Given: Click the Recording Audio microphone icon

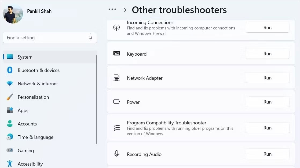Looking at the screenshot, I should [x=116, y=154].
